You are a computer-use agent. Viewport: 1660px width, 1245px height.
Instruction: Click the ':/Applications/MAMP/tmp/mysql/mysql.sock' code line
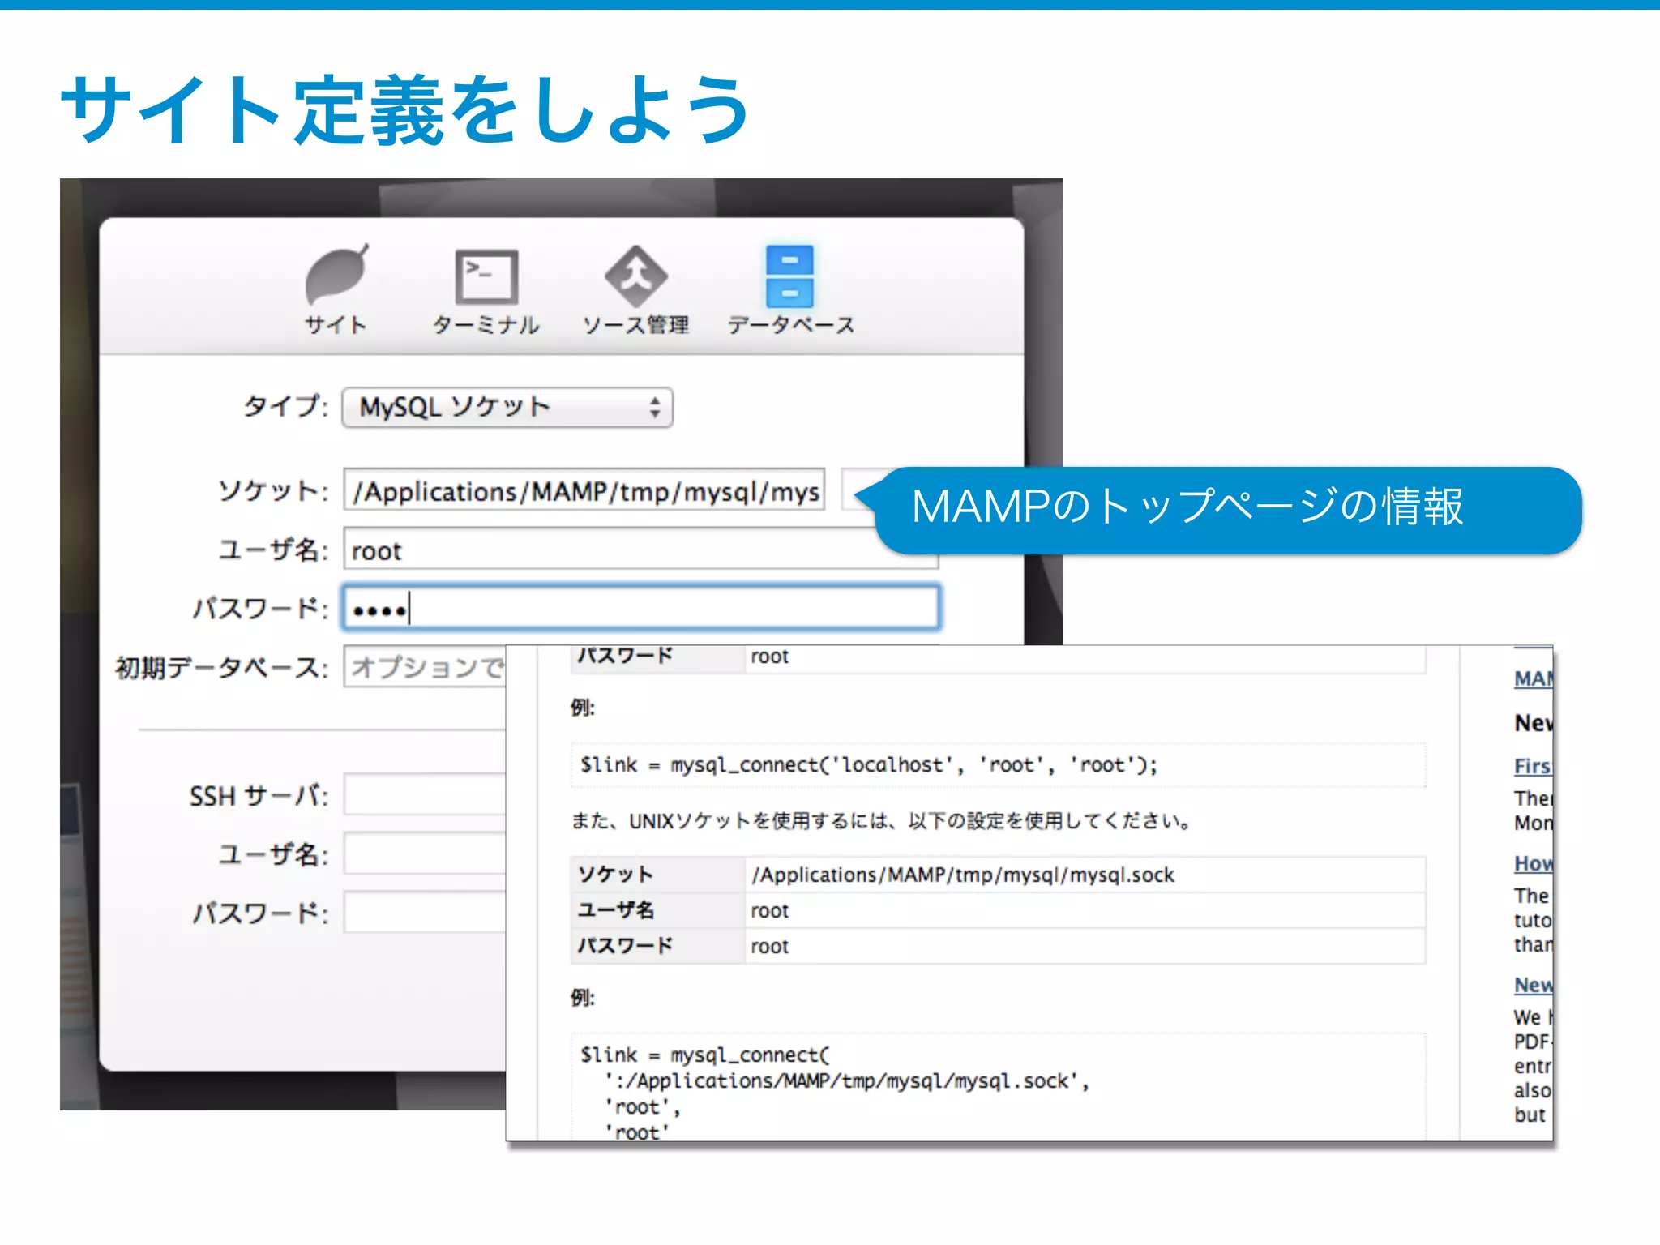click(x=847, y=1081)
